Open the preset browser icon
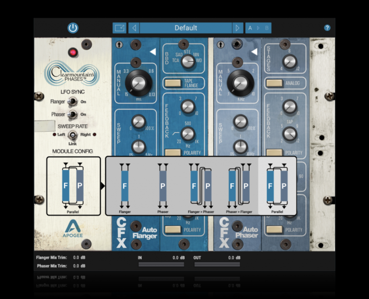This screenshot has width=369, height=299. (x=119, y=28)
